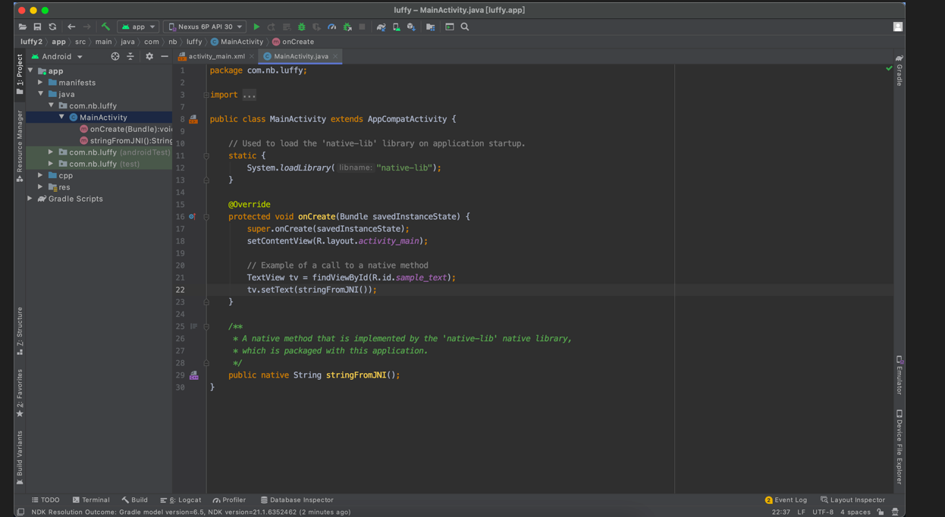The height and width of the screenshot is (517, 945).
Task: Click the Debug app bug icon
Action: [301, 27]
